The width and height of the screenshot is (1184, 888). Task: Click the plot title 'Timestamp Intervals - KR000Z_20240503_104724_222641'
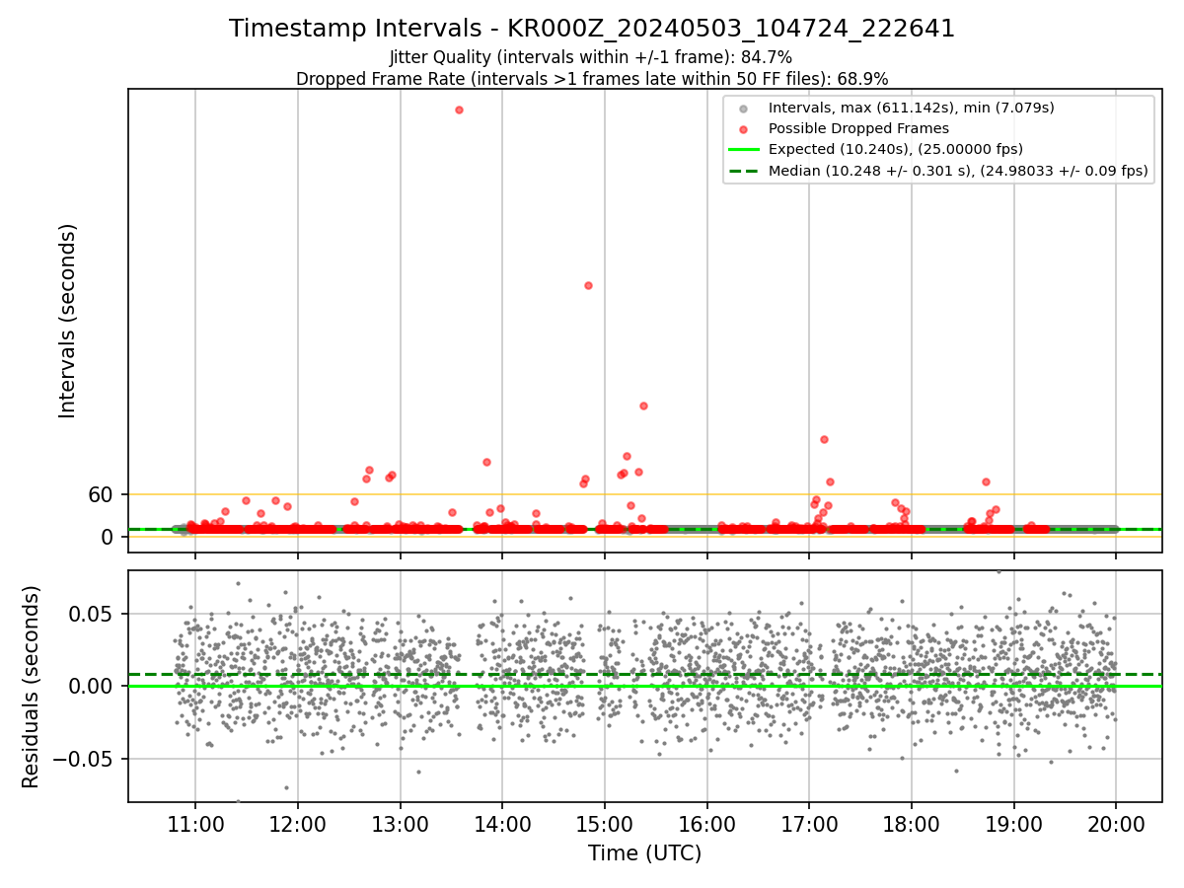pos(592,29)
